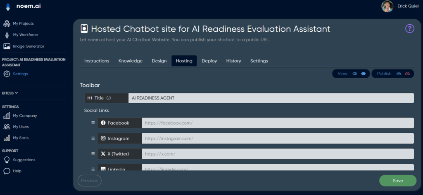423x195 pixels.
Task: Open My Stats bar chart icon
Action: coord(7,138)
